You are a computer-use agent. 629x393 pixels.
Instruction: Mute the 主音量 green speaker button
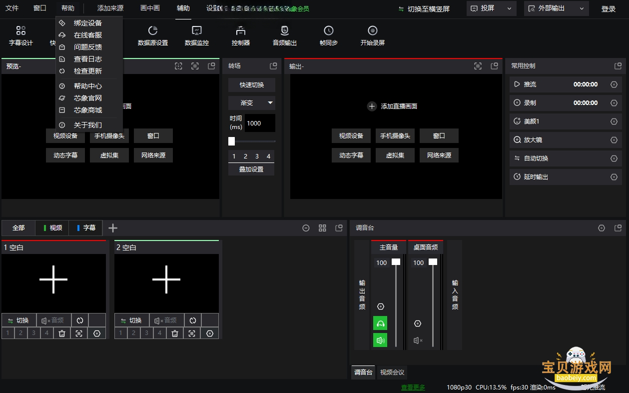click(x=380, y=340)
